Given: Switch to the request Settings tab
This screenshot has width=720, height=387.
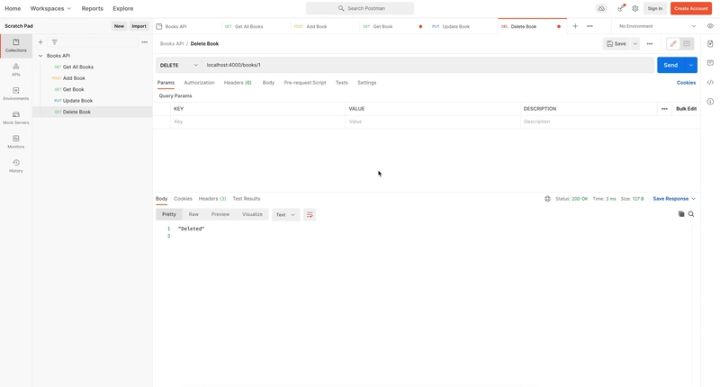Looking at the screenshot, I should [367, 83].
